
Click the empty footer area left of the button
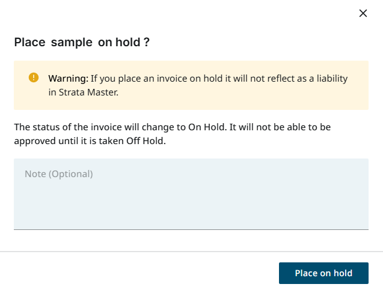(x=138, y=273)
